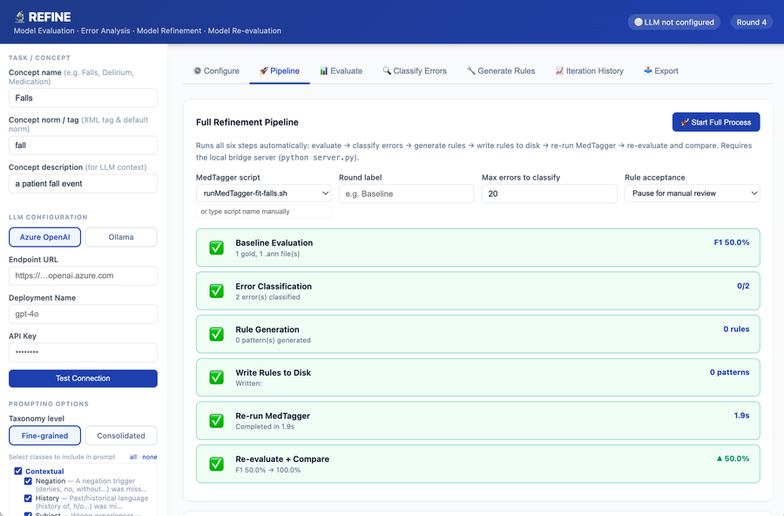784x516 pixels.
Task: Click the status dot in LLM not configured badge
Action: click(638, 22)
